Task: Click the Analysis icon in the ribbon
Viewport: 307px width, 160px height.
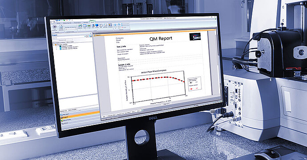Action: [x=110, y=25]
